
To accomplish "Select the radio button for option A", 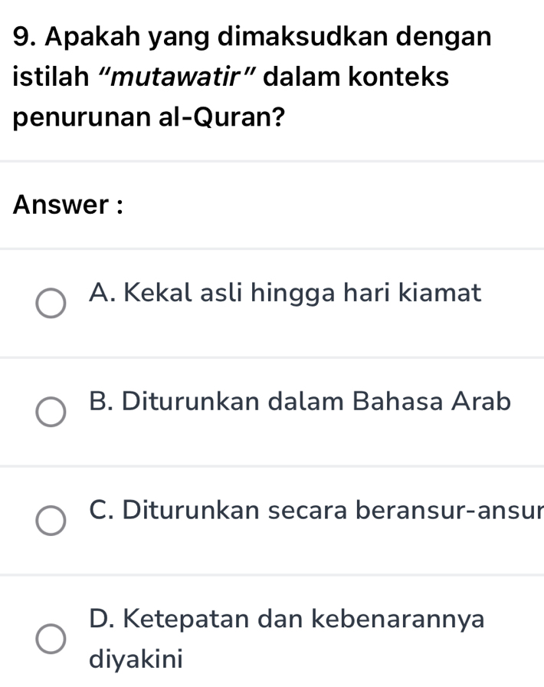I will (x=52, y=303).
